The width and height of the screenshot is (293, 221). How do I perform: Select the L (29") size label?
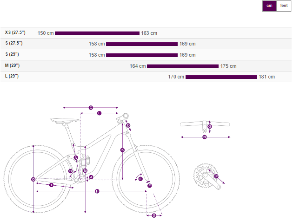[x=12, y=76]
